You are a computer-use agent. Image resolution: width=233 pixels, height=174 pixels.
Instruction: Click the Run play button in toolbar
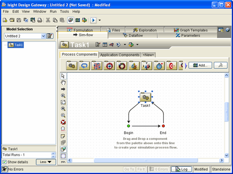pos(93,20)
